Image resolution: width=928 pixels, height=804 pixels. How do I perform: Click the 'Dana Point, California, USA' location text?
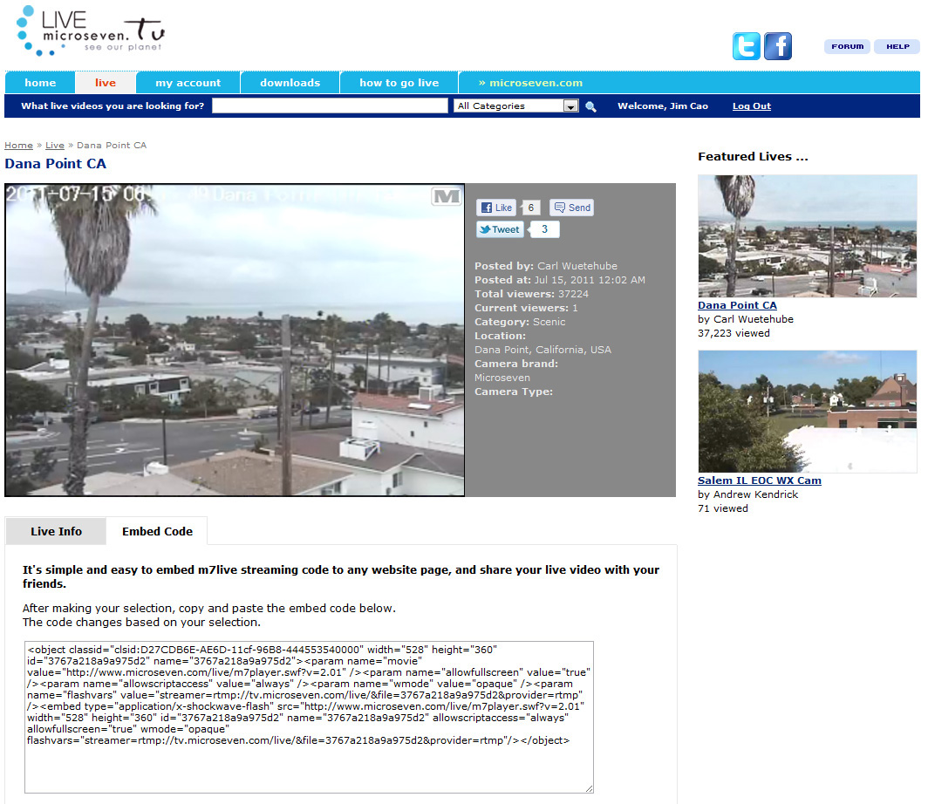click(x=542, y=350)
